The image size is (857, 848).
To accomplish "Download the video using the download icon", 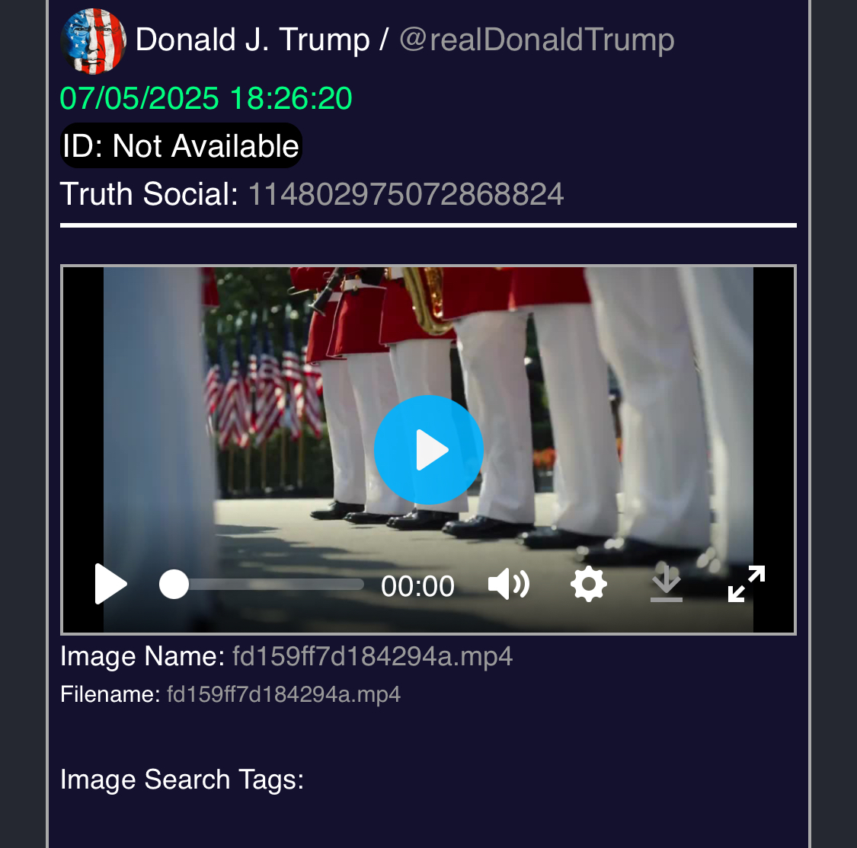I will [667, 585].
